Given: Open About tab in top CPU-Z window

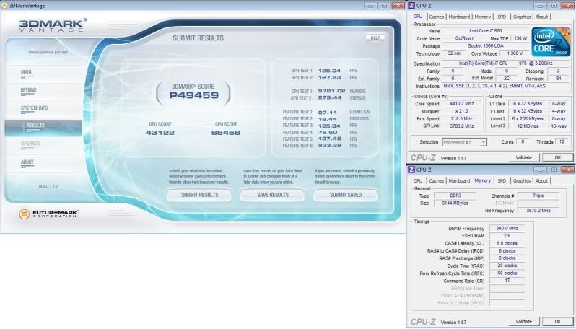Looking at the screenshot, I should [x=541, y=17].
